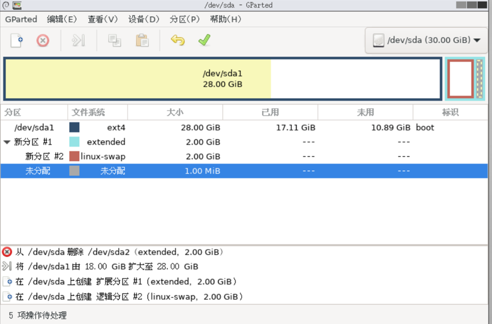Click the paste partition toolbar icon

[142, 41]
